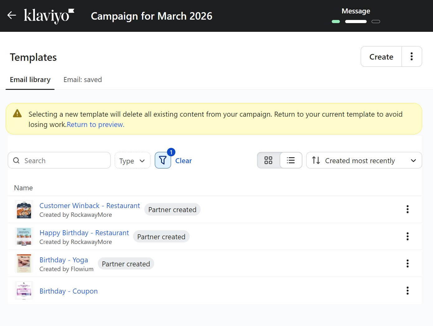Click Partner created badge on Birthday - Yoga row
Image resolution: width=433 pixels, height=326 pixels.
(x=126, y=264)
